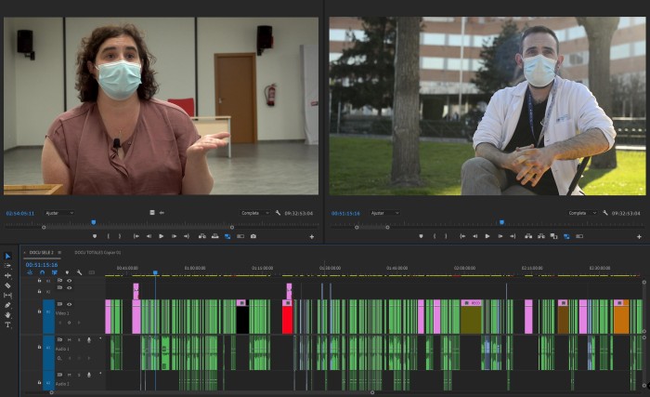Click Export Frame camera icon in Source monitor
650x397 pixels.
click(x=253, y=236)
